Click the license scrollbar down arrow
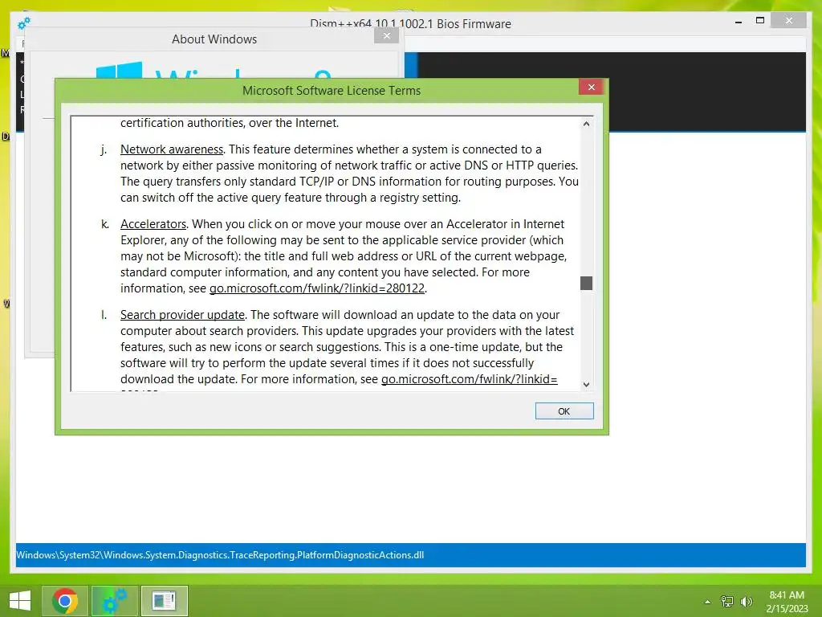This screenshot has width=822, height=617. (x=586, y=385)
